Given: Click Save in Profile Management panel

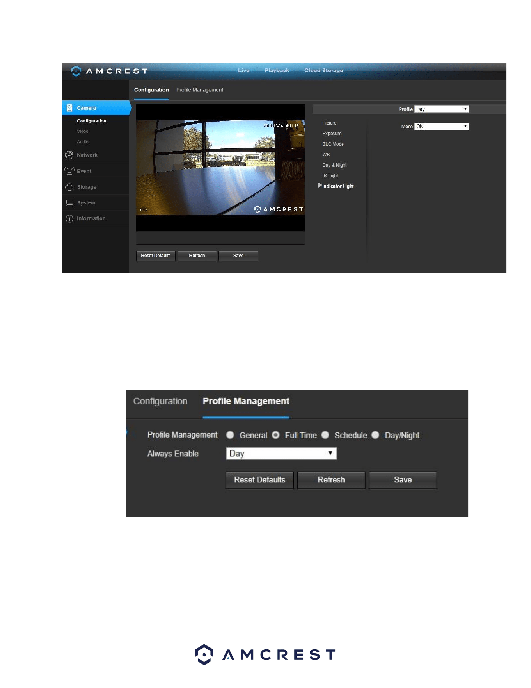Looking at the screenshot, I should pos(403,480).
